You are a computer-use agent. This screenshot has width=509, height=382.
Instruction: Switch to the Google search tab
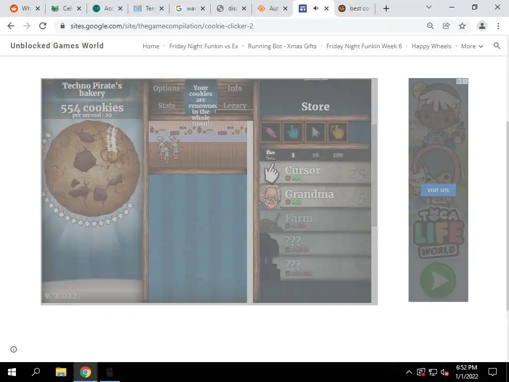[189, 8]
